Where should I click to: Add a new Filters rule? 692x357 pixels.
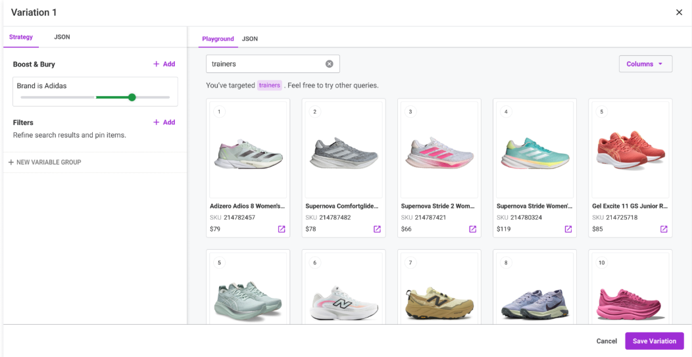pos(164,122)
